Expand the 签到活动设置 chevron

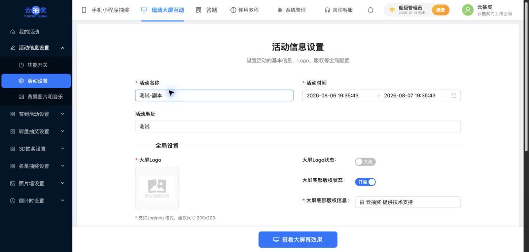(63, 114)
